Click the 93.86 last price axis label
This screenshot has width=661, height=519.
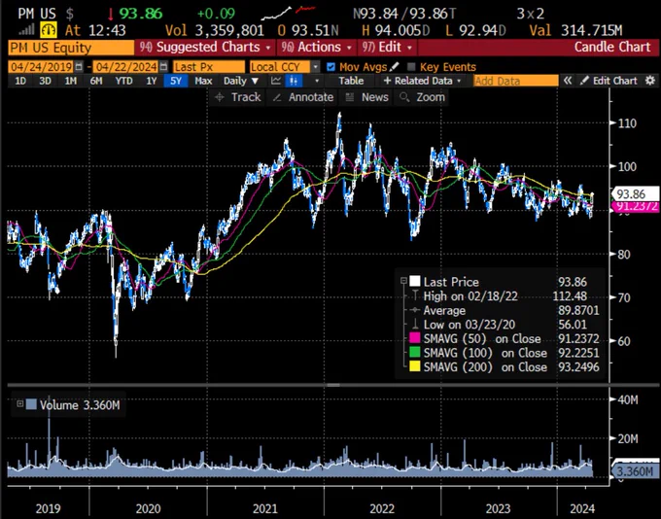635,194
